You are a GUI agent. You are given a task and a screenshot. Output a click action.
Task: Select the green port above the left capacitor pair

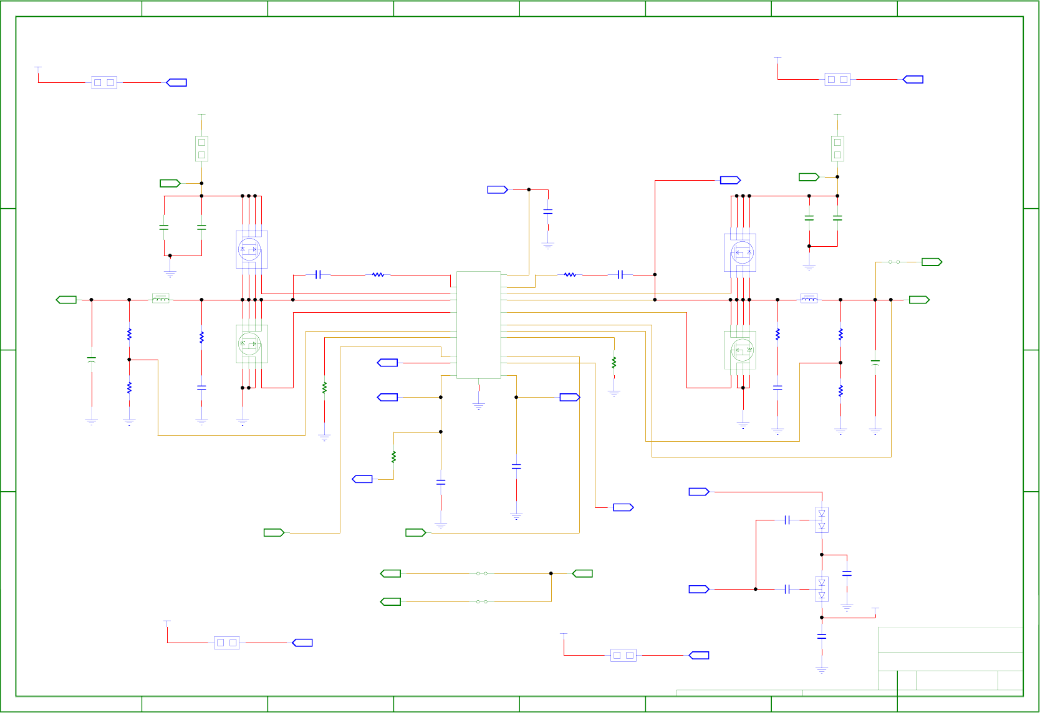[x=170, y=183]
